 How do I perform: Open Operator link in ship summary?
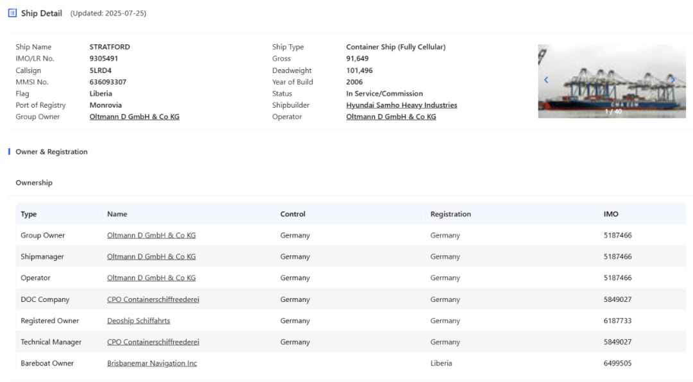click(391, 117)
